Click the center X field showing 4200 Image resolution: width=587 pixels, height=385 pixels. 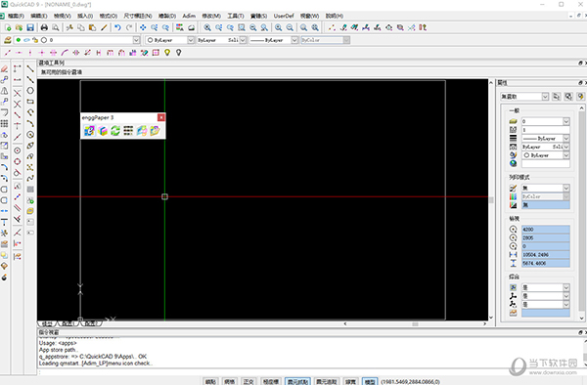tap(546, 229)
